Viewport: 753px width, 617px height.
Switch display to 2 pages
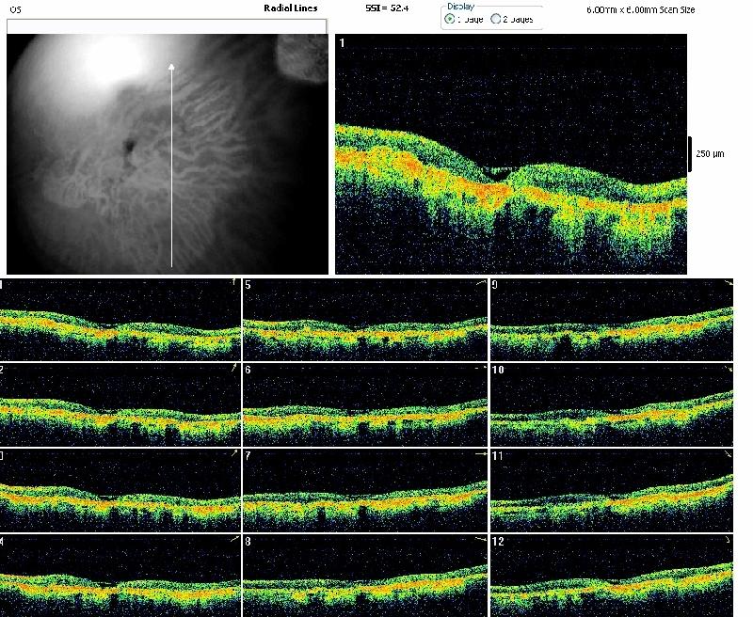495,19
